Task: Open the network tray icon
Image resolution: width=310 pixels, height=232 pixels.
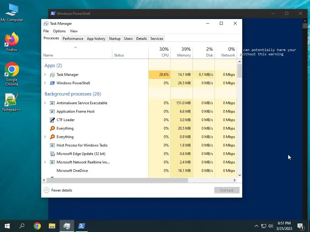Action: (x=264, y=226)
